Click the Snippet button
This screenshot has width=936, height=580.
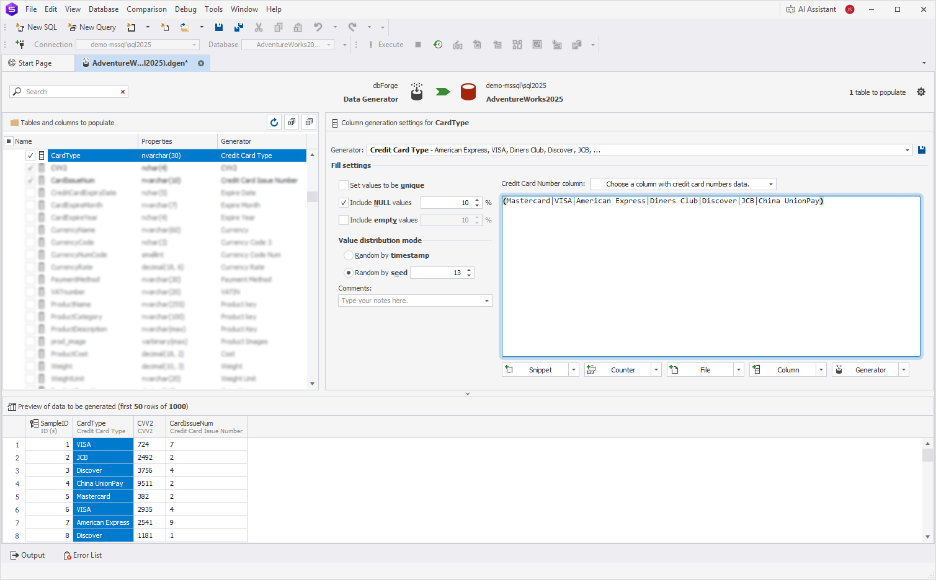[535, 370]
